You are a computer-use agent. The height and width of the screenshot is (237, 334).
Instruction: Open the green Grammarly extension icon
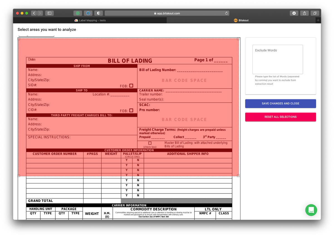pos(78,13)
